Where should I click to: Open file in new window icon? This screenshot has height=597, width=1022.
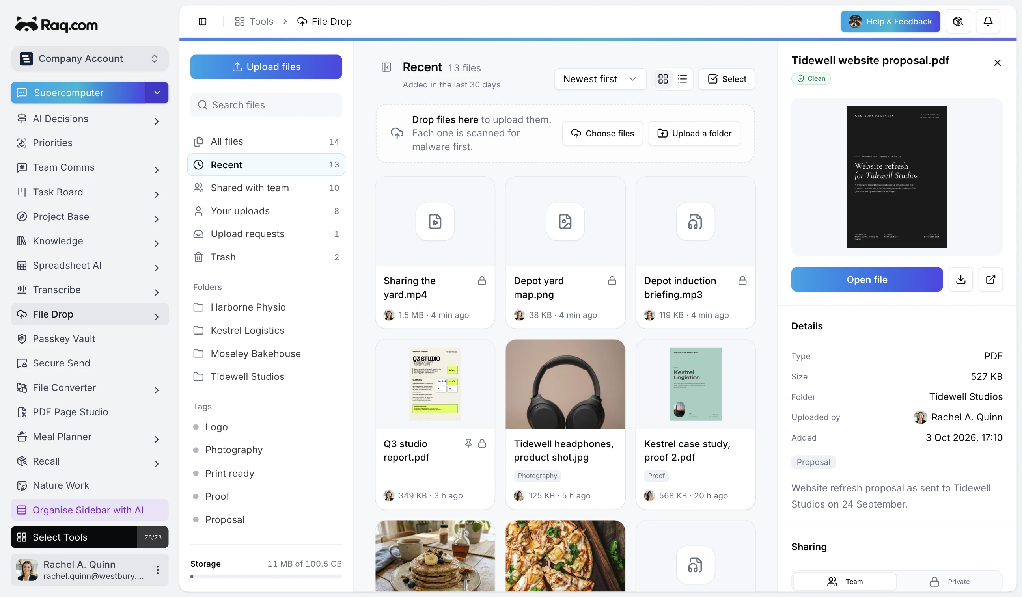[x=990, y=279]
